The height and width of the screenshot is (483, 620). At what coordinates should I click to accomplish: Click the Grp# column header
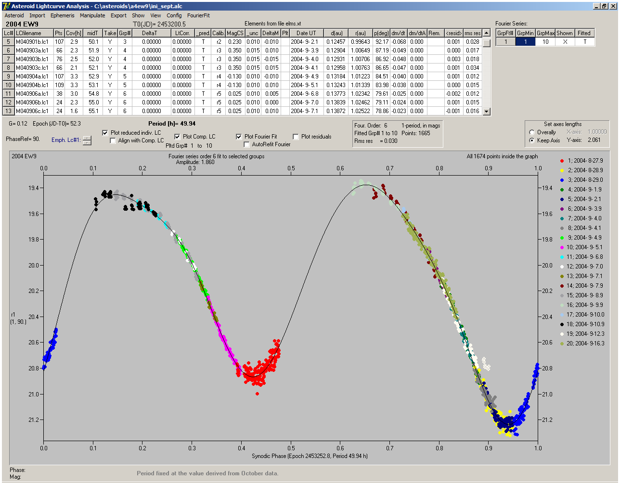pos(125,33)
